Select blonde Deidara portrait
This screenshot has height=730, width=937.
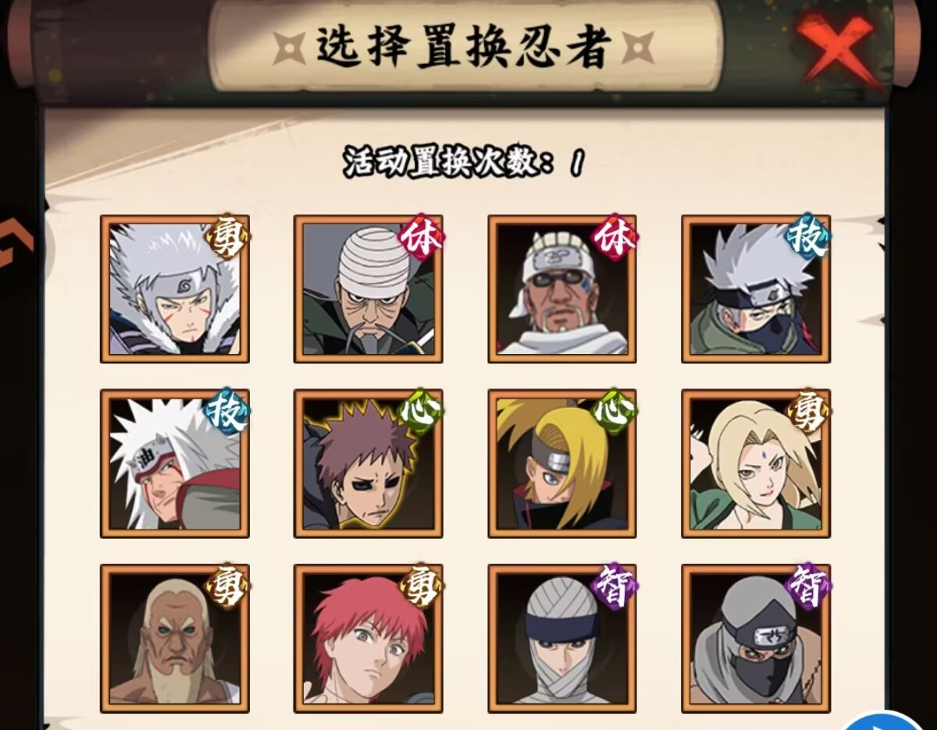tap(562, 464)
